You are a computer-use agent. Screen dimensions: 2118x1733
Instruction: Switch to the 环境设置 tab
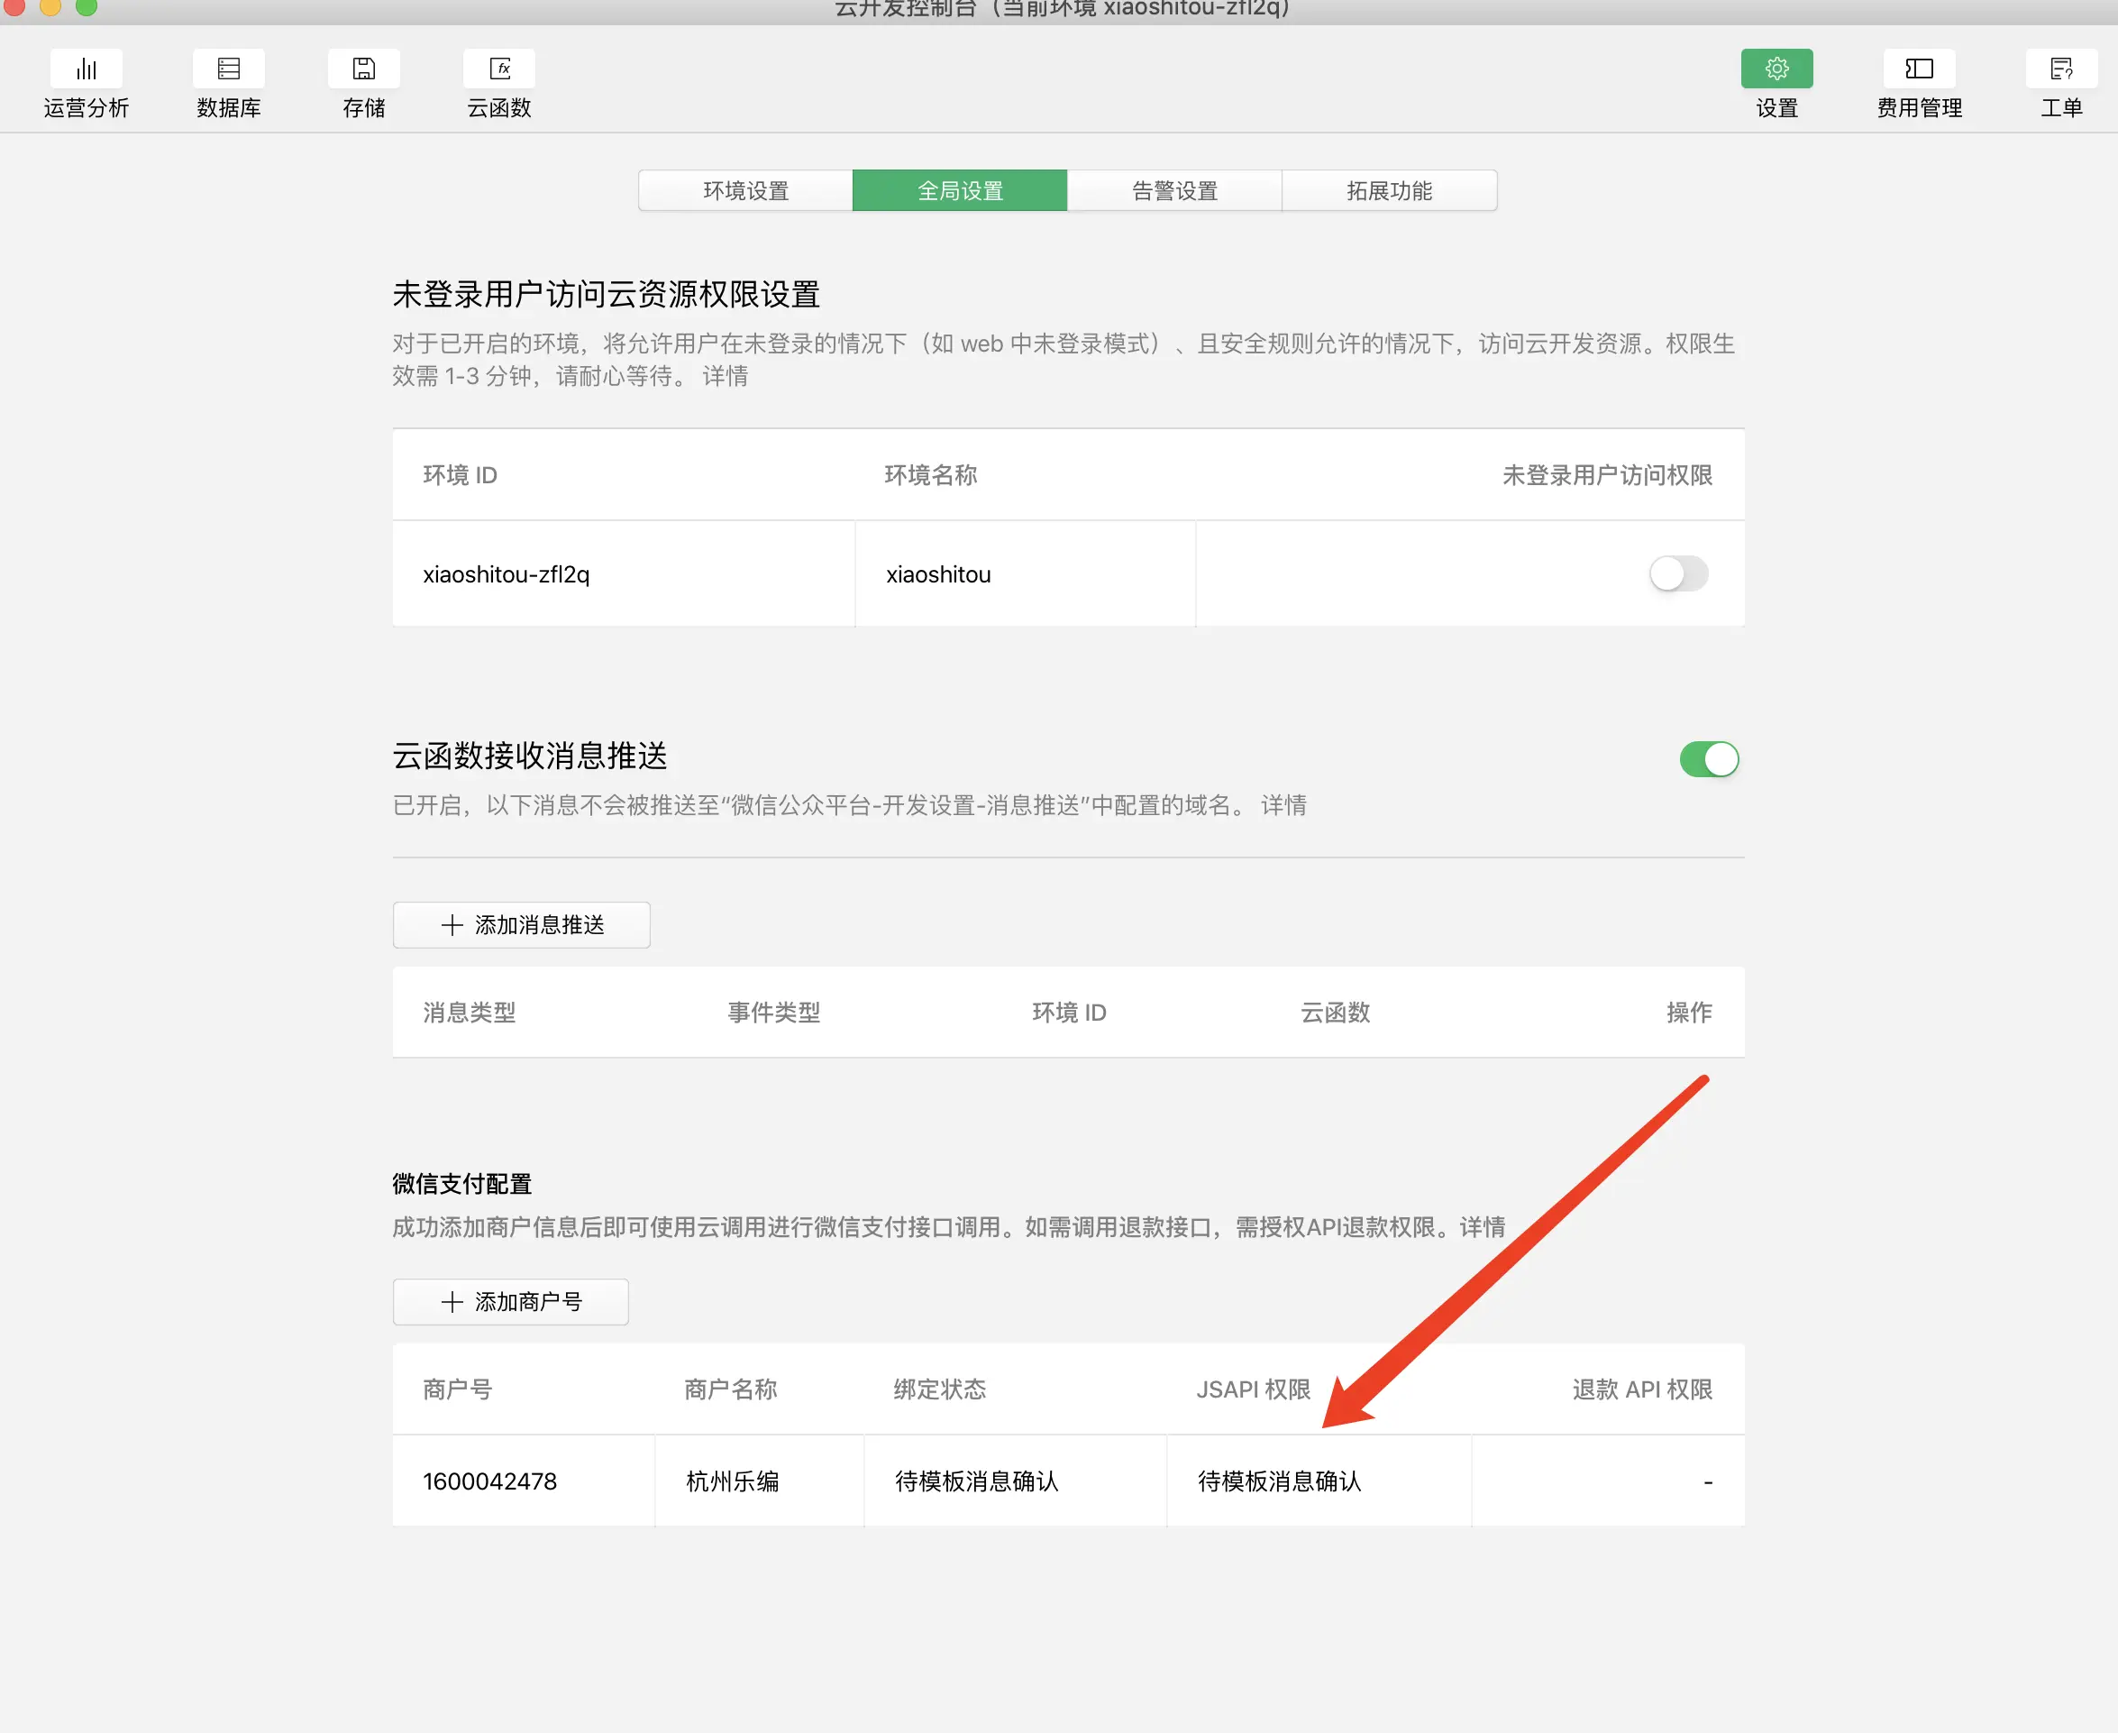point(745,190)
